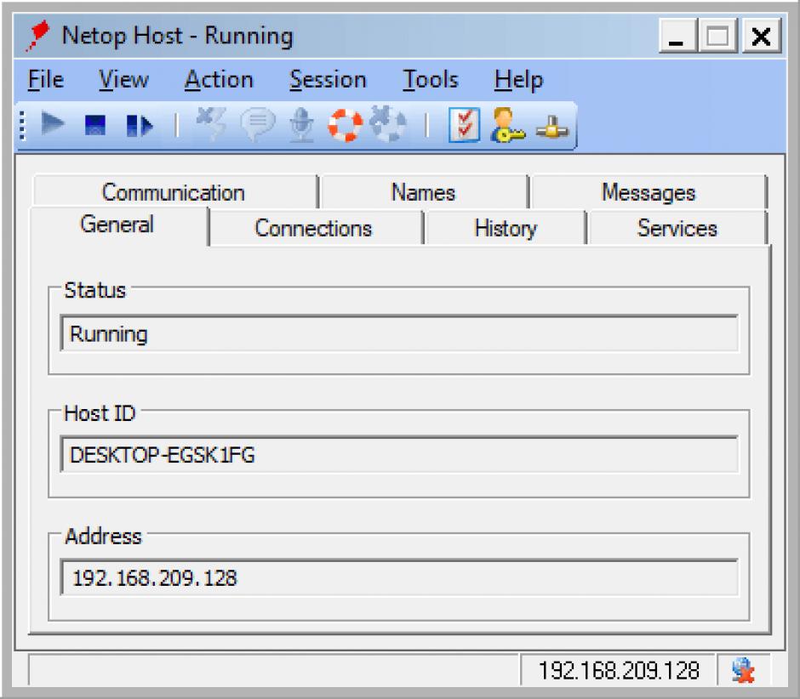The height and width of the screenshot is (699, 800).
Task: Open guest access security user-key icon
Action: pyautogui.click(x=507, y=125)
